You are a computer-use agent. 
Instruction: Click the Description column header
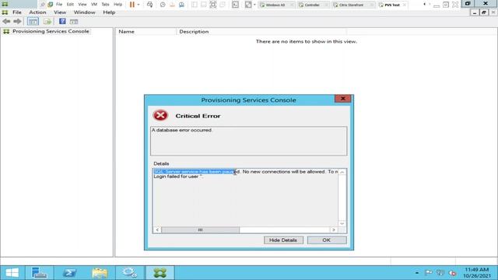click(x=261, y=31)
